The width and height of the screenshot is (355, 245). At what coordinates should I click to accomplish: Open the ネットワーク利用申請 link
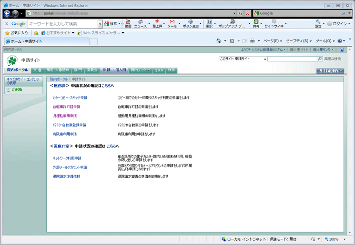point(67,158)
